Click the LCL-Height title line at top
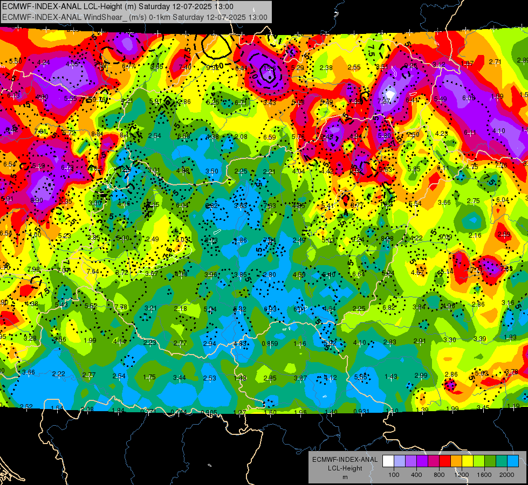 pyautogui.click(x=118, y=6)
